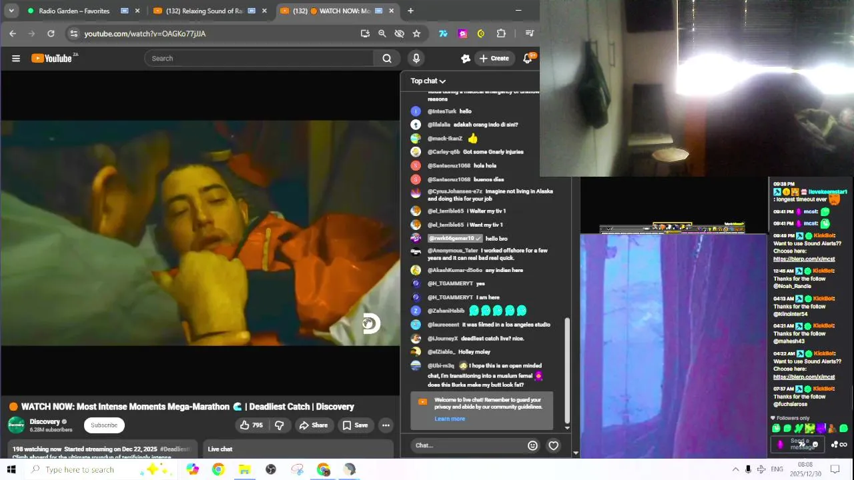Open Google Chrome from the taskbar
Viewport: 854px width, 480px height.
click(218, 469)
